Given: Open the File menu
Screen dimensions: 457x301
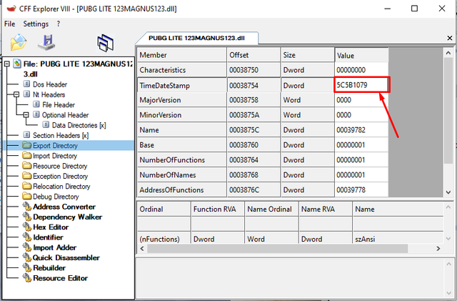Looking at the screenshot, I should (10, 24).
